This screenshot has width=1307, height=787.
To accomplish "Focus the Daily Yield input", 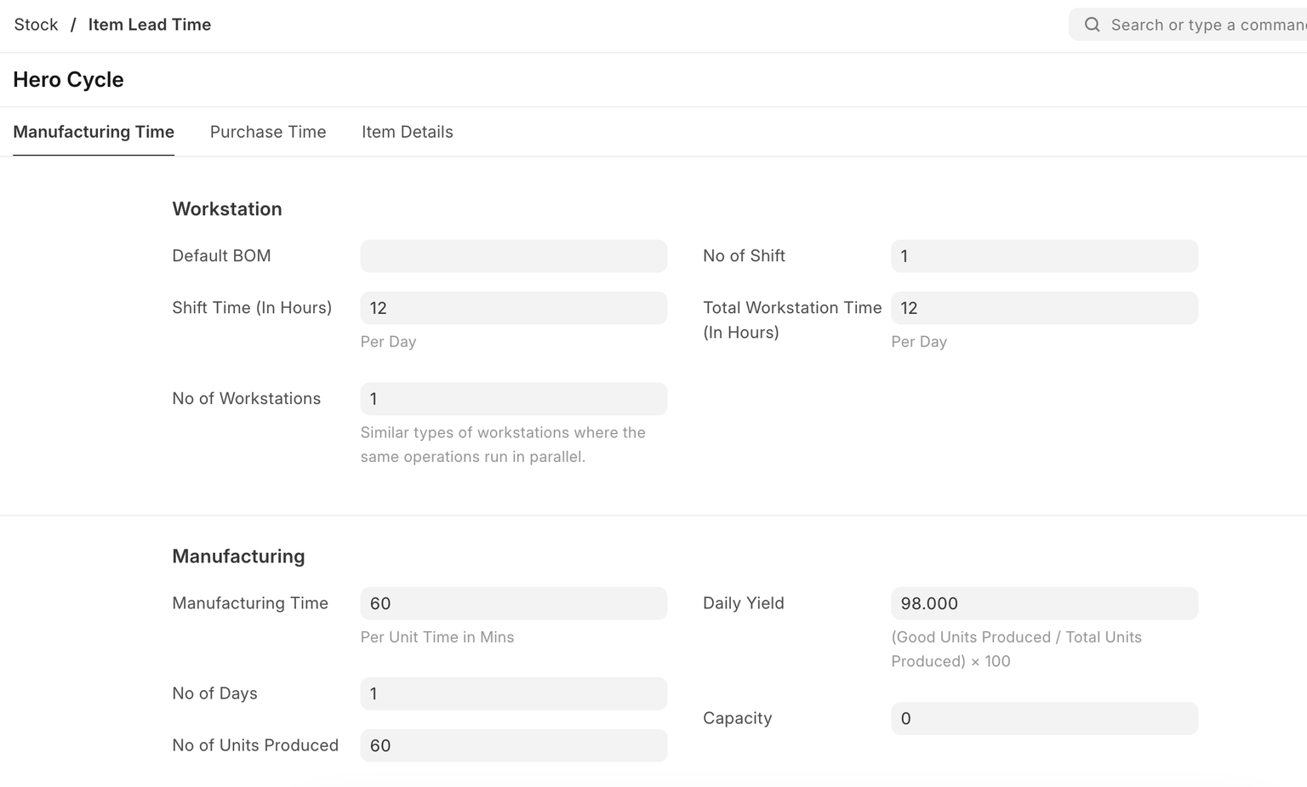I will click(1044, 603).
